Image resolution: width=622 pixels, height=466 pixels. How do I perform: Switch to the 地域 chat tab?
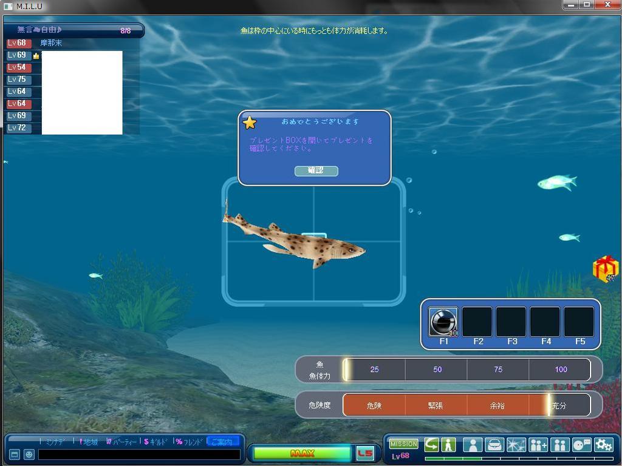(89, 442)
